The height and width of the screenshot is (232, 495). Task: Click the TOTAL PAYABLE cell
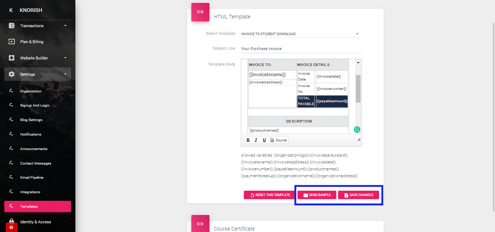click(306, 101)
